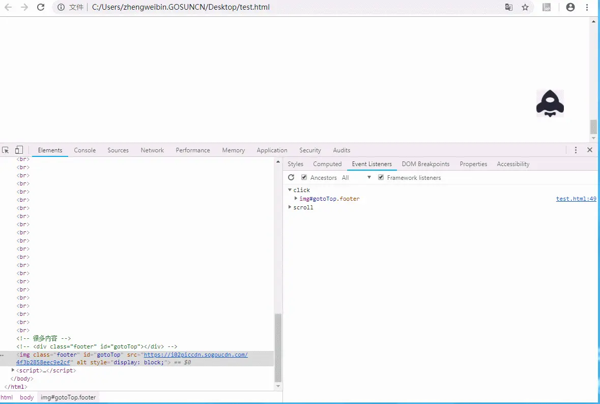Open DevTools customize menu
Image resolution: width=600 pixels, height=404 pixels.
pos(576,150)
